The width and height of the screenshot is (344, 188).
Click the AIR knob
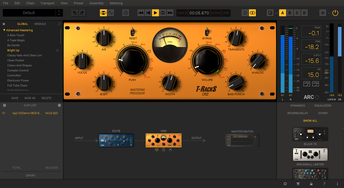coord(104,37)
